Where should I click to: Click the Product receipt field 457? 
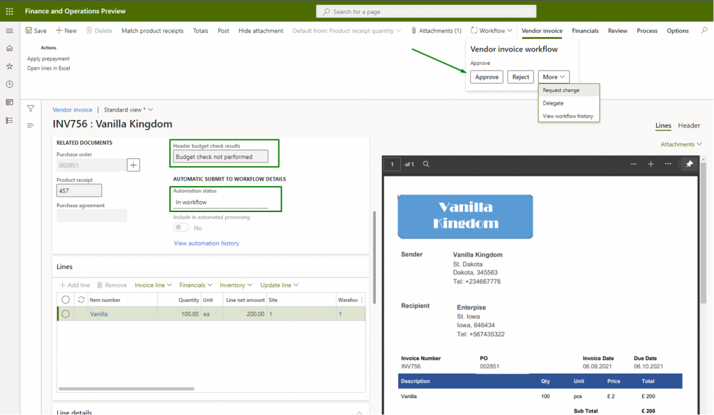[x=79, y=190]
